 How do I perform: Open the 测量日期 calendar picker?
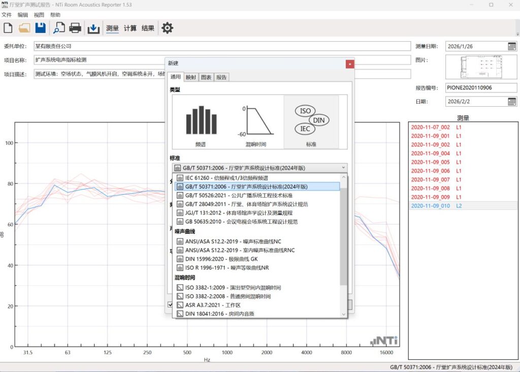tap(512, 46)
